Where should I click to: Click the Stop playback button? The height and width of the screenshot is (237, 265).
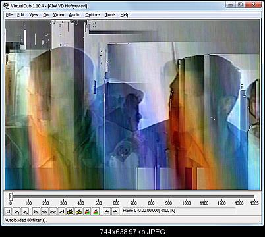pos(8,211)
